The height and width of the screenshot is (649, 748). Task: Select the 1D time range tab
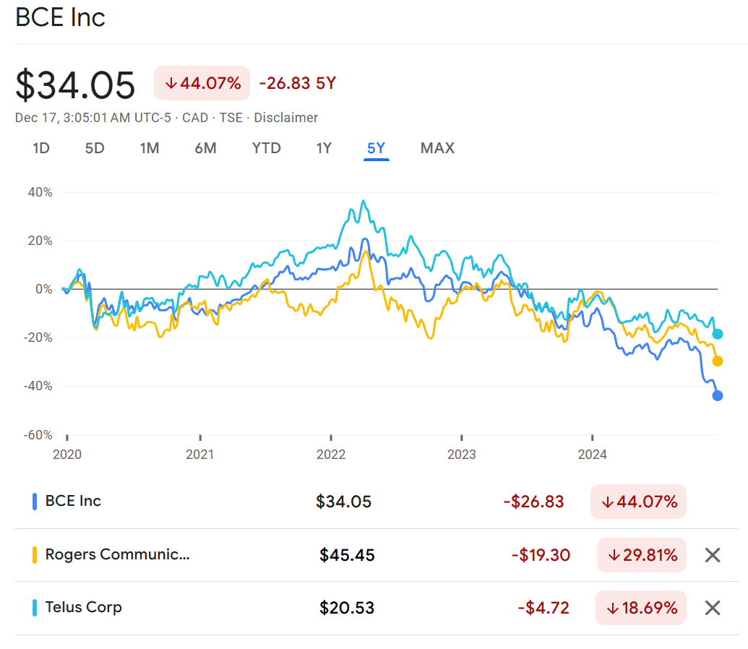(41, 148)
